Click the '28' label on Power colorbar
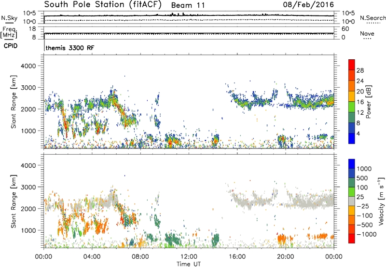The width and height of the screenshot is (386, 267). coord(360,70)
